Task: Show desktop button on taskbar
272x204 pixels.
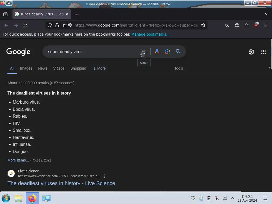Action: [265, 198]
